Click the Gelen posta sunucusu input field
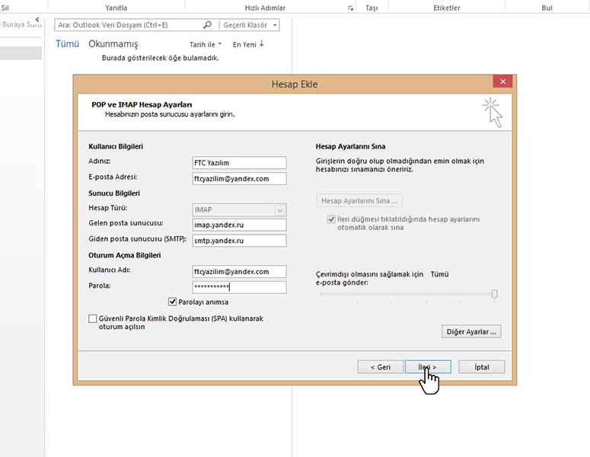Viewport: 590px width, 457px height. click(239, 225)
